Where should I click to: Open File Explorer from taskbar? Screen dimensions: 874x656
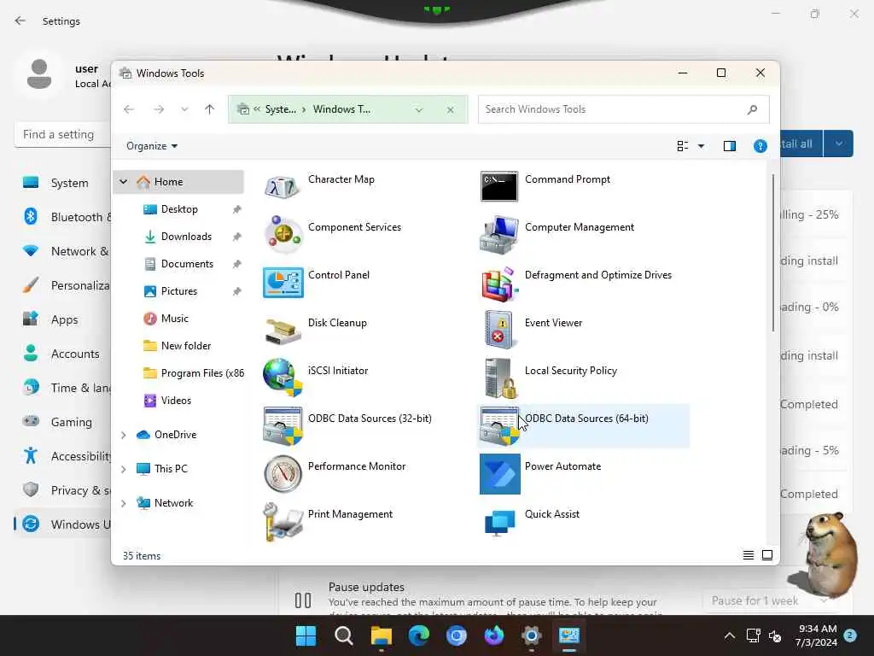[382, 635]
